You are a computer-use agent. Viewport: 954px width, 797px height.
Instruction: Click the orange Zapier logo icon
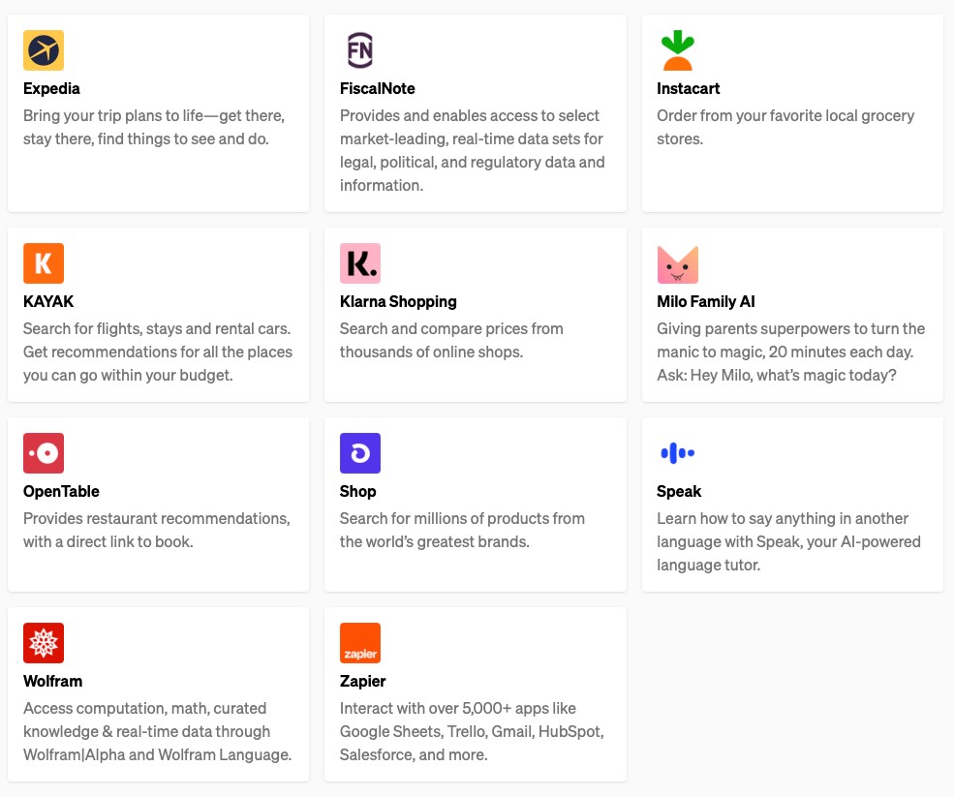click(360, 643)
